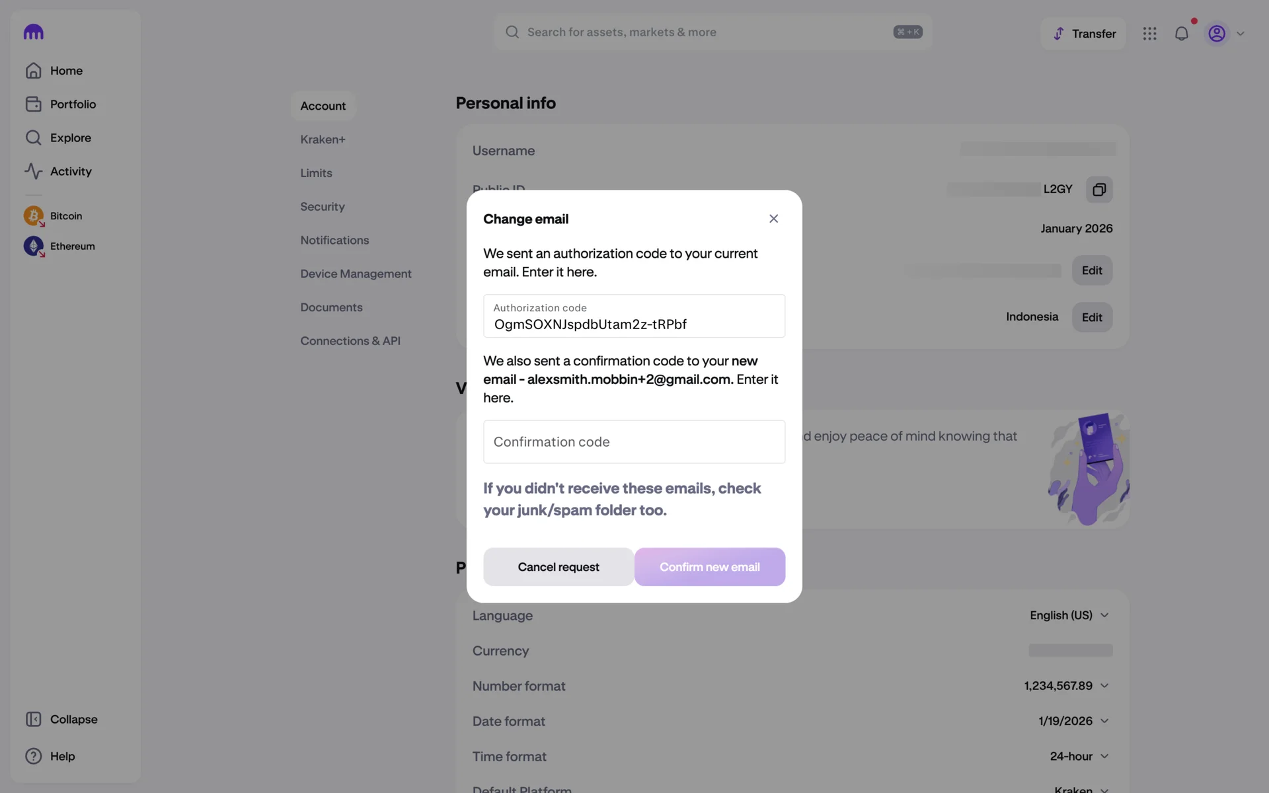Select Portfolio in the sidebar
Screen dimensions: 1269x793
(x=73, y=104)
